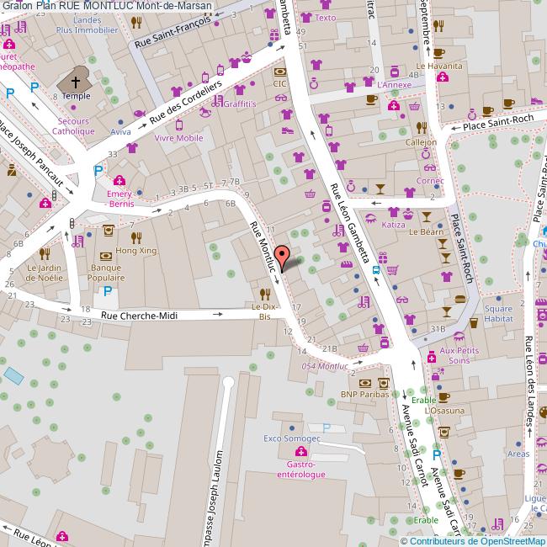Select the Temple church icon
The width and height of the screenshot is (547, 547).
click(x=76, y=82)
